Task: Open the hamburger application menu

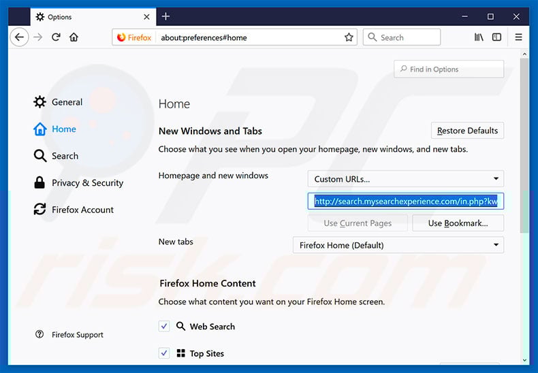Action: tap(518, 37)
